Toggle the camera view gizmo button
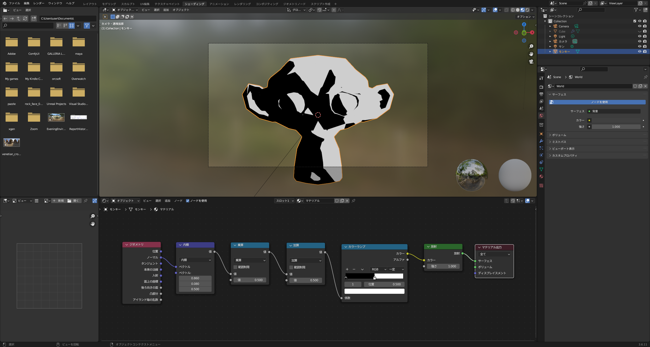This screenshot has height=347, width=650. 531,62
